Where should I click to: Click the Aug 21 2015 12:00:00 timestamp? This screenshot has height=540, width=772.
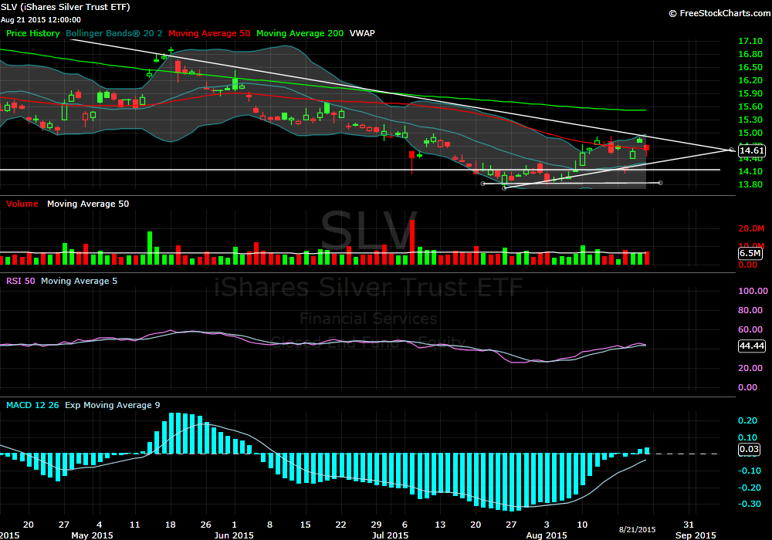pyautogui.click(x=41, y=20)
